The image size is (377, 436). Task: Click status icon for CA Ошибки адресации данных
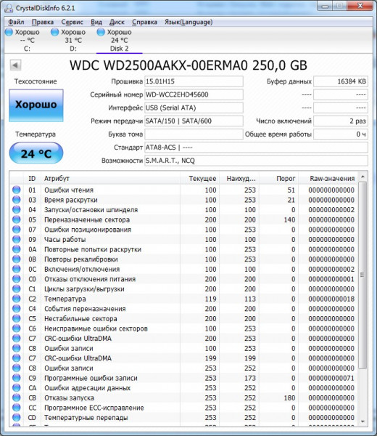(x=17, y=387)
